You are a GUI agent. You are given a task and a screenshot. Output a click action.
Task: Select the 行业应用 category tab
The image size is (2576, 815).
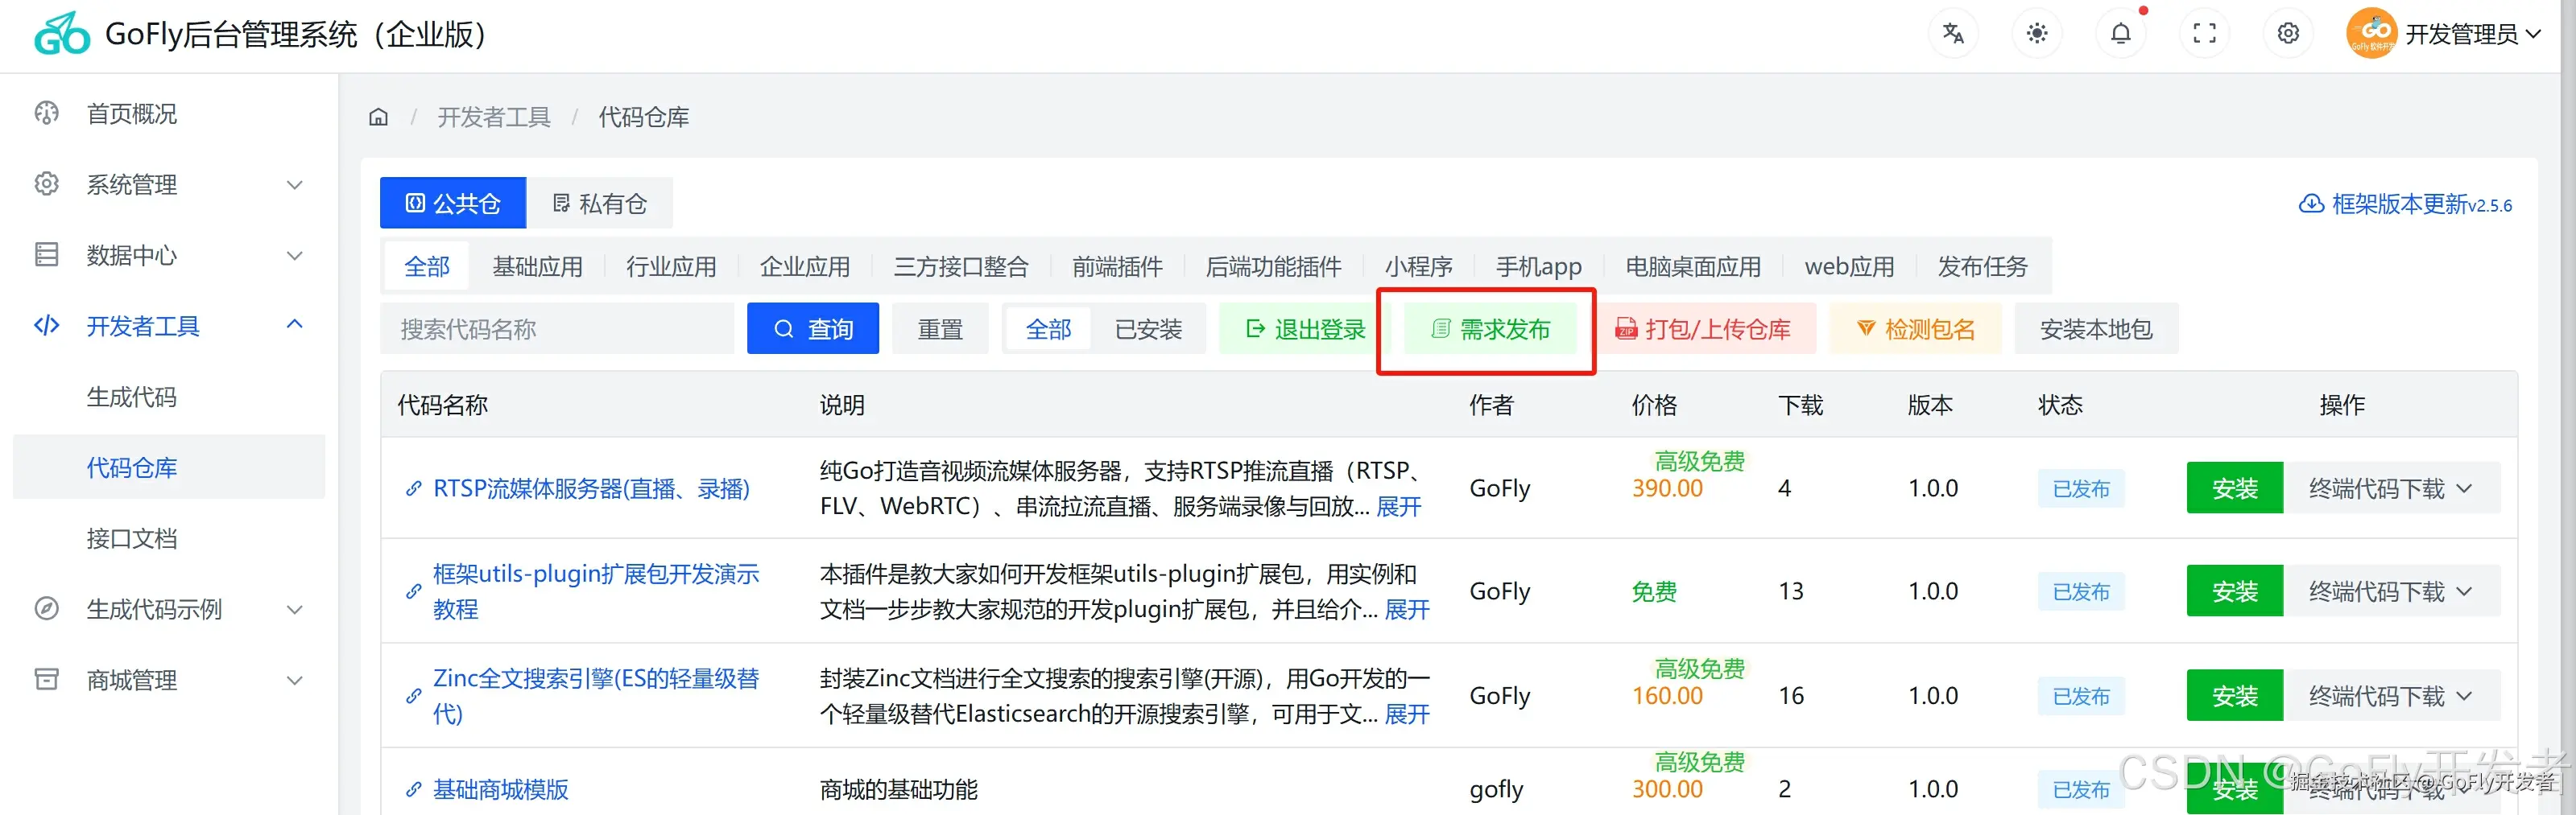(x=671, y=266)
